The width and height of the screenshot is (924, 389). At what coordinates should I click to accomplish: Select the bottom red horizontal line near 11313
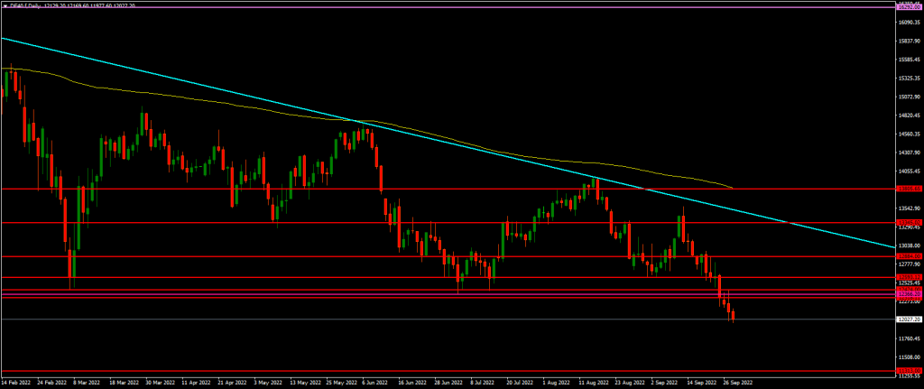tap(451, 370)
